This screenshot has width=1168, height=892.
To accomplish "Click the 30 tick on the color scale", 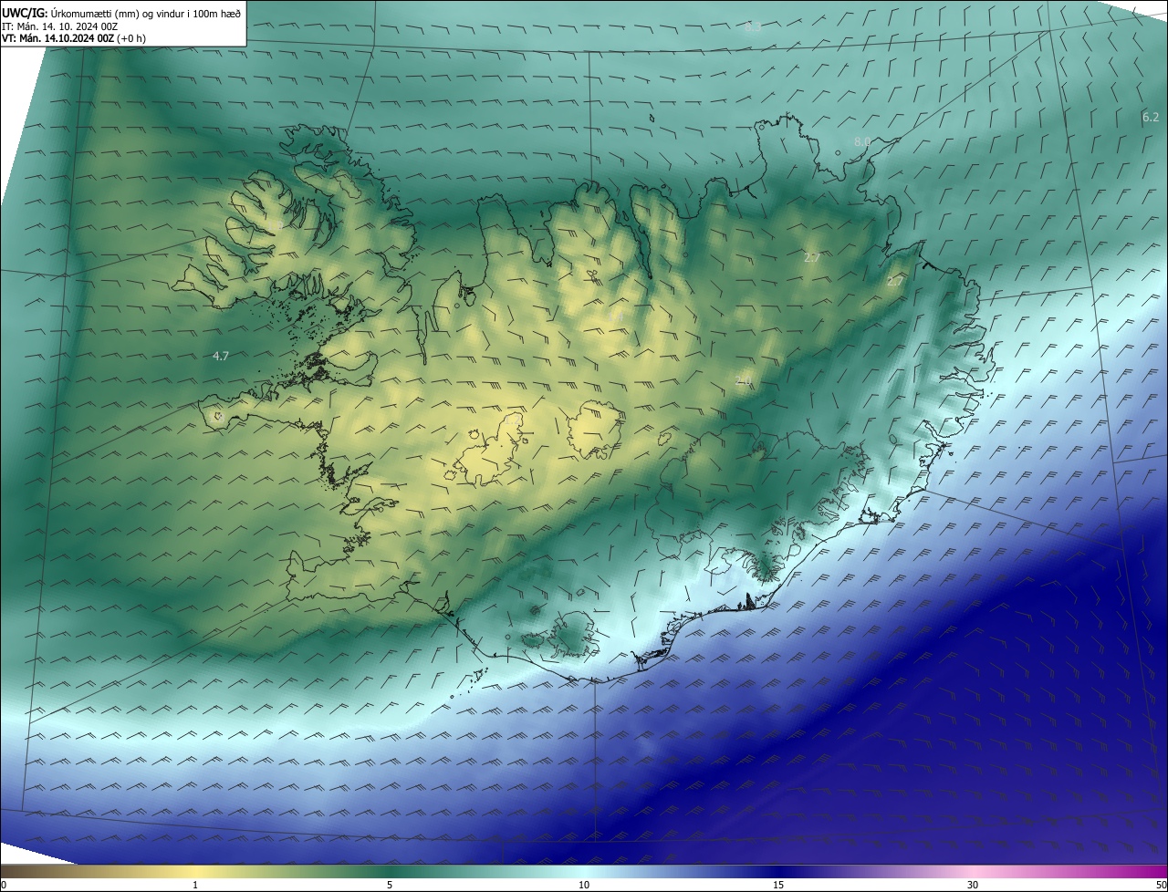I will coord(973,885).
